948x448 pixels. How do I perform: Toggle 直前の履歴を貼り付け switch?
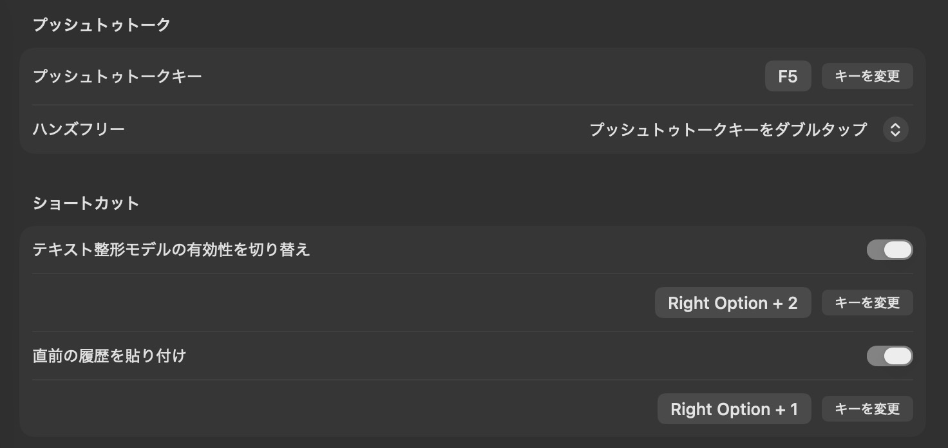coord(889,356)
